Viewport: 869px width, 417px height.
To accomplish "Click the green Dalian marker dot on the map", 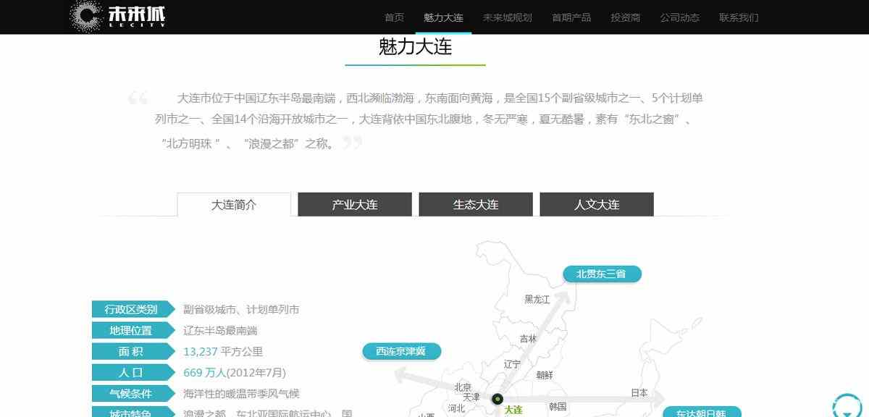I will pos(498,399).
